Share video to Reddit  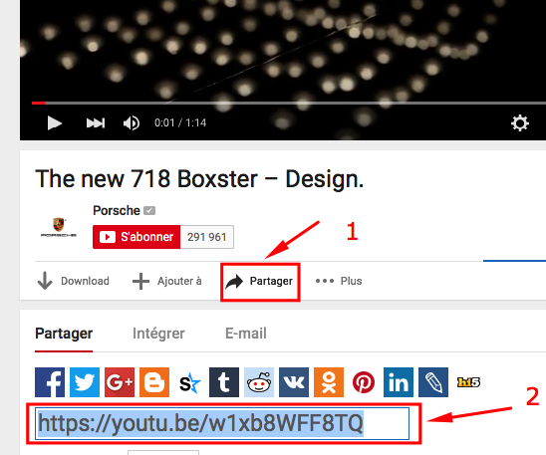(259, 382)
